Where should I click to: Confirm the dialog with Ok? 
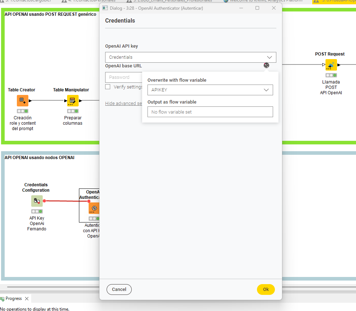click(x=266, y=290)
